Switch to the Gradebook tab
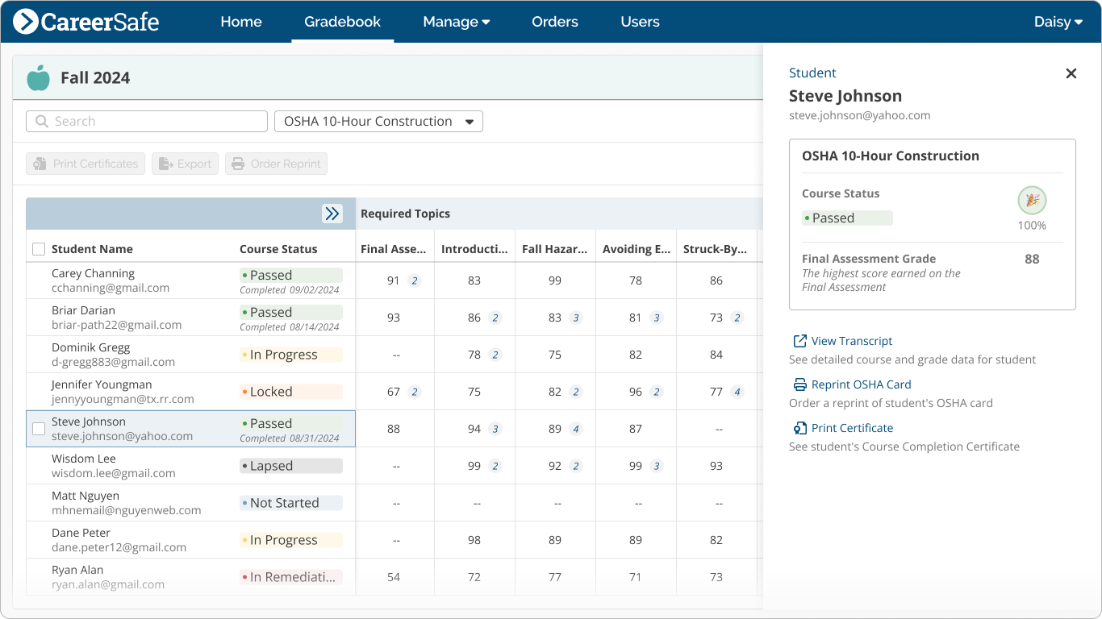 (342, 23)
